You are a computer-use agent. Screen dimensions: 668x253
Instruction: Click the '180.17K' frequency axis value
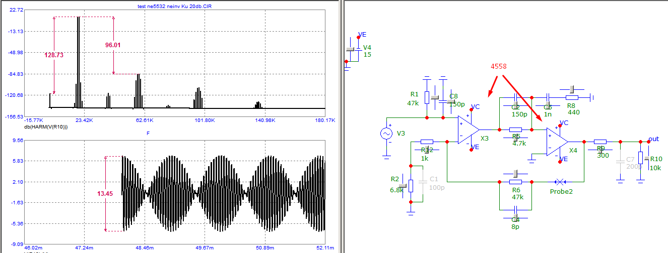[325, 120]
